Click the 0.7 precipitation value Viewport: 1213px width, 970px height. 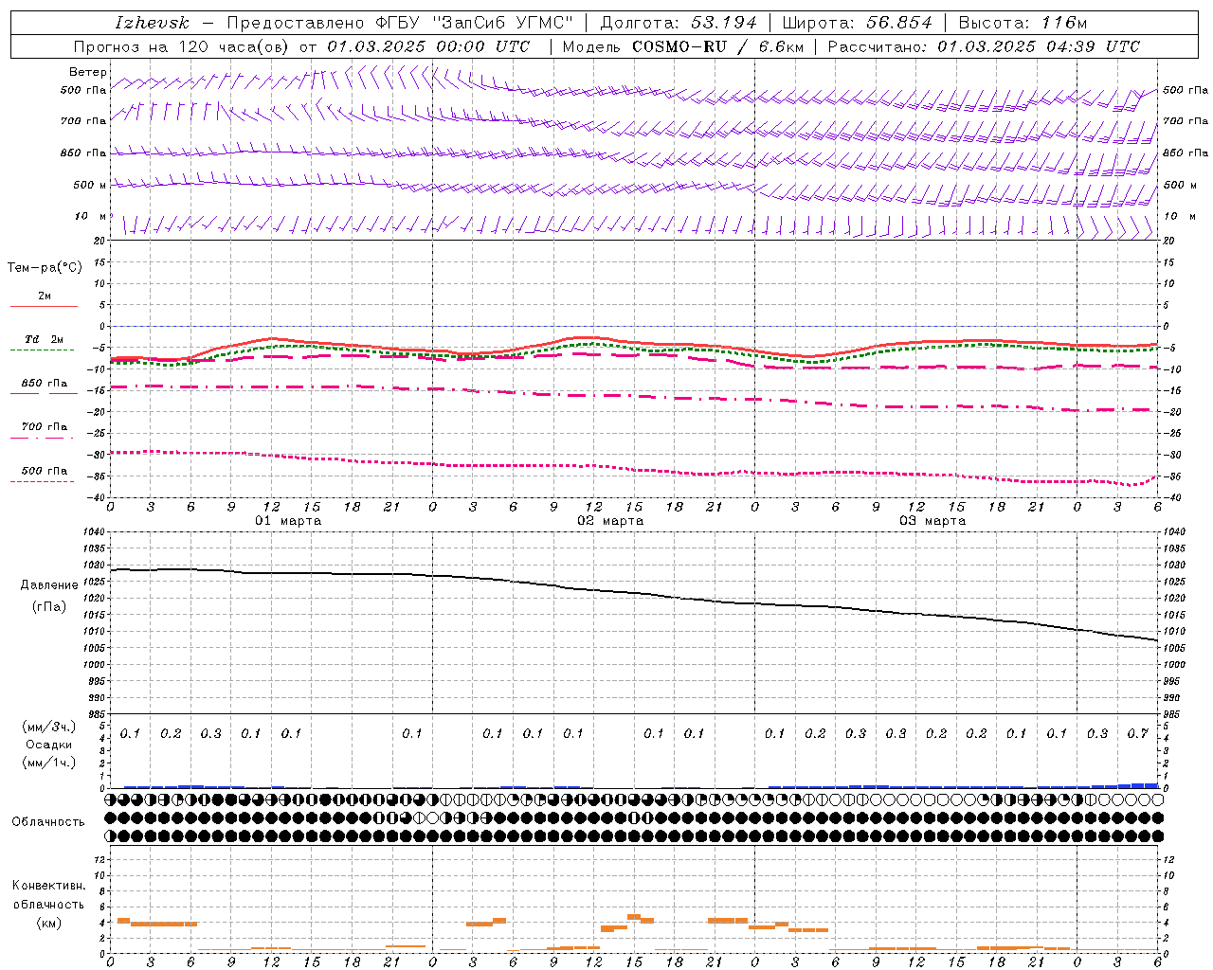pos(1137,733)
